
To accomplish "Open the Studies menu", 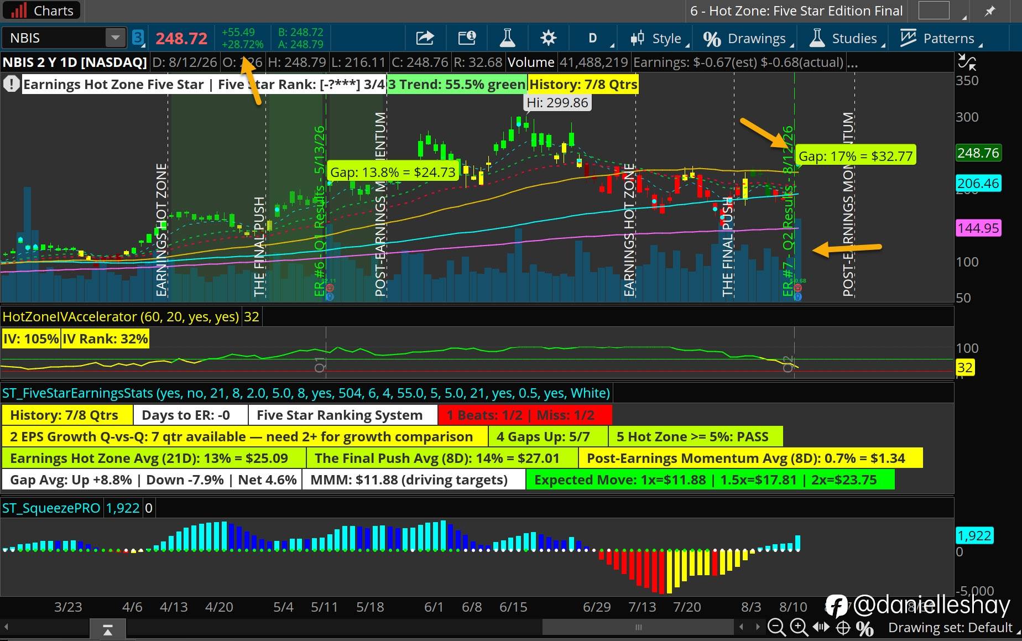I will 846,38.
